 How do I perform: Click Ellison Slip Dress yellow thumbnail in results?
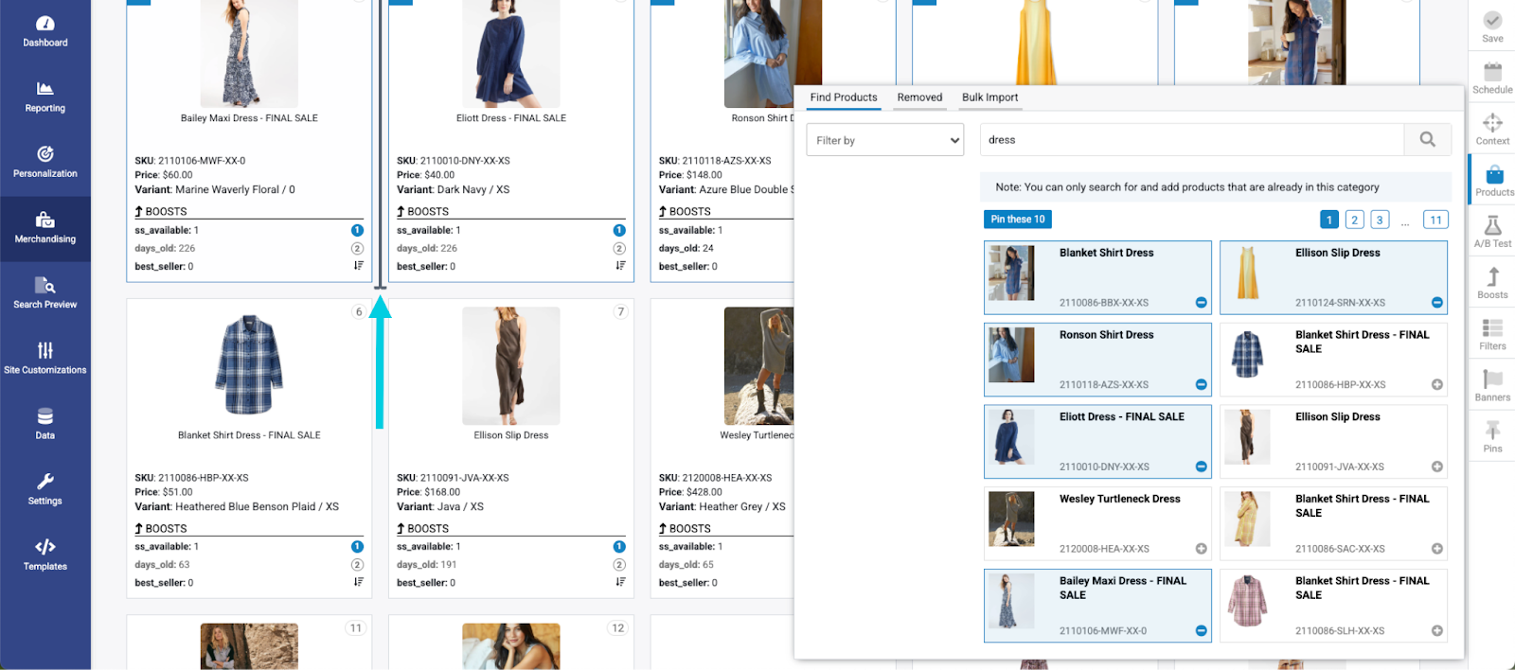(1248, 273)
